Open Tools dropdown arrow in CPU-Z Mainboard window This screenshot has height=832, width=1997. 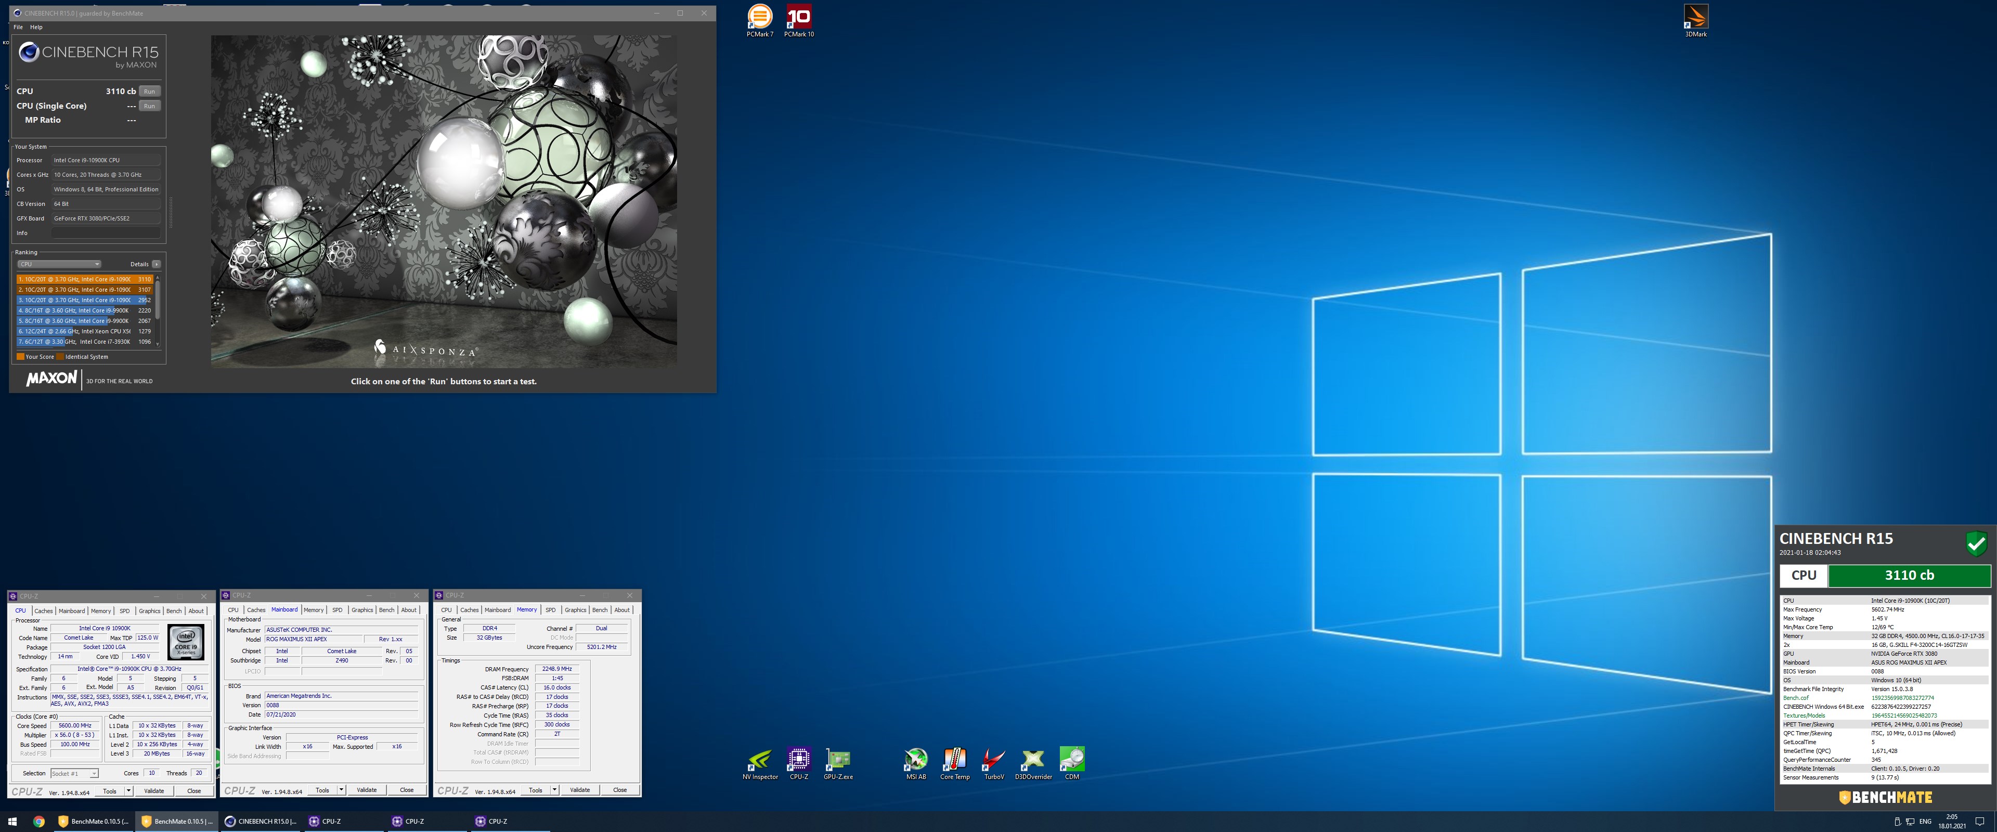tap(341, 790)
